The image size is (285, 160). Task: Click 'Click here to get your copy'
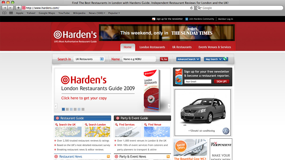pos(84,98)
